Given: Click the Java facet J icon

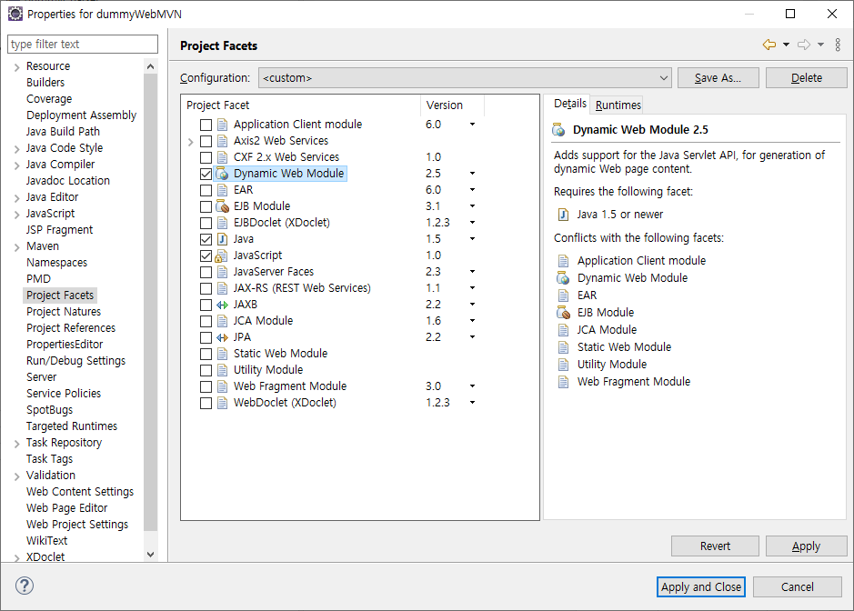Looking at the screenshot, I should (222, 239).
